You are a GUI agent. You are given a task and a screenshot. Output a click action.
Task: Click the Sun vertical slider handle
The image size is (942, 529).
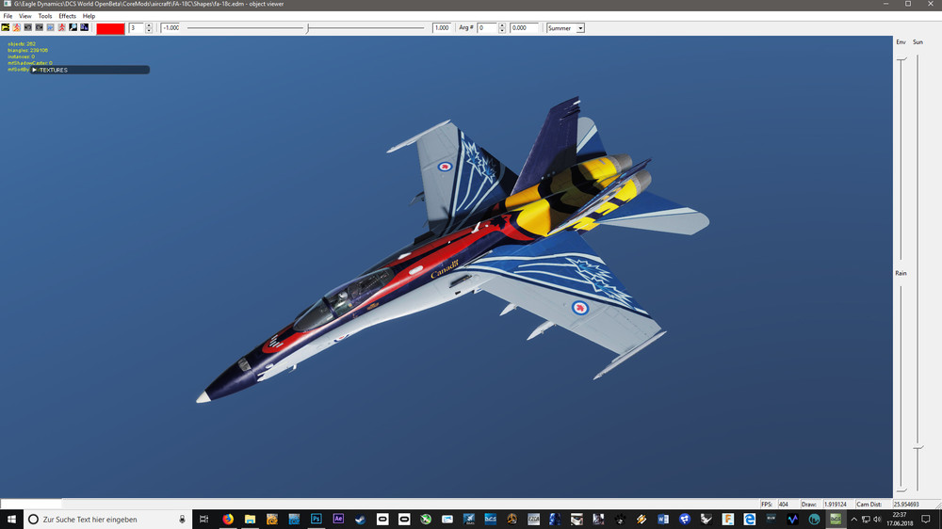pos(918,447)
